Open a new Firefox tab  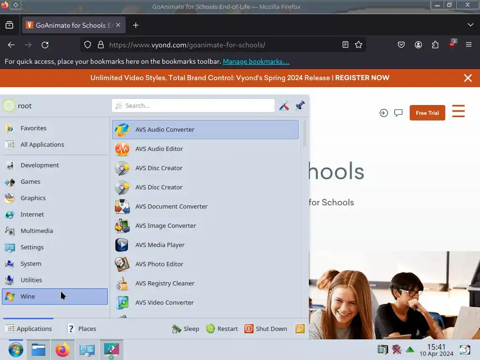(135, 25)
